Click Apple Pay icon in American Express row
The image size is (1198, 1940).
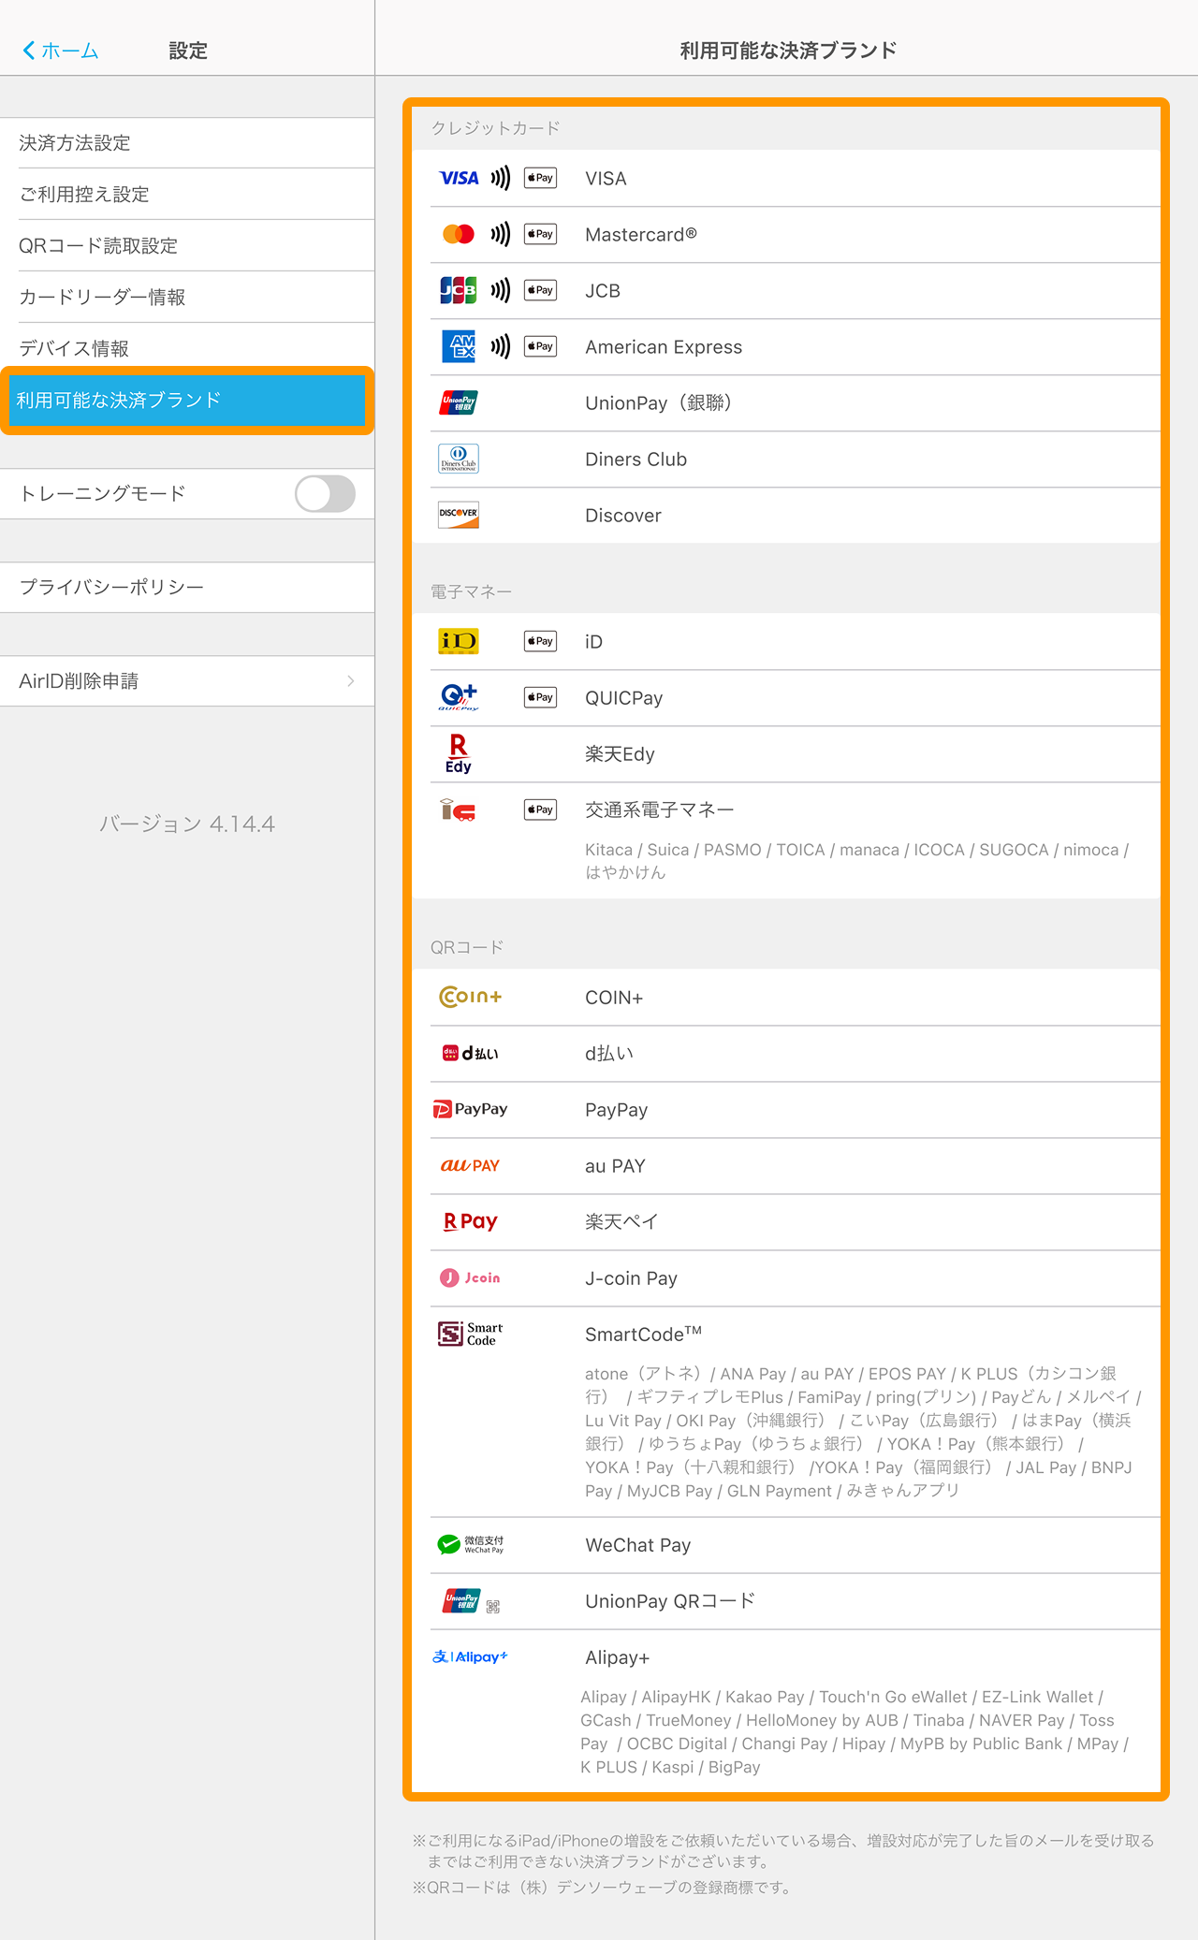coord(540,346)
